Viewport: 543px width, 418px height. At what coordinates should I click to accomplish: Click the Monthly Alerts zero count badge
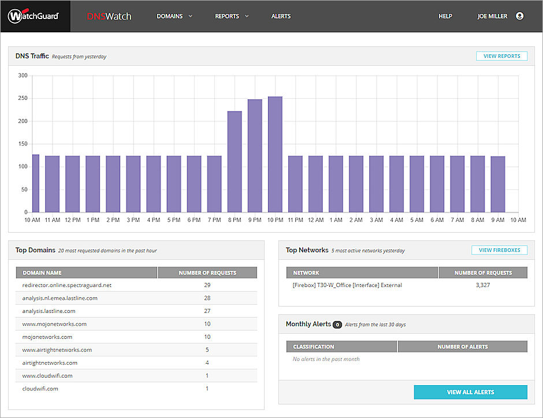tap(337, 324)
